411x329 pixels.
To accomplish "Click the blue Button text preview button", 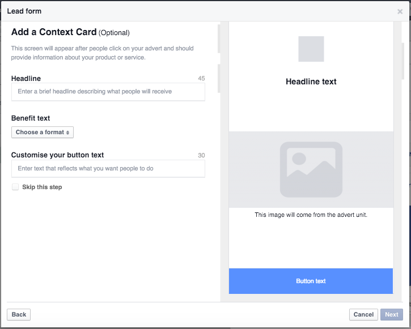I will (x=311, y=281).
